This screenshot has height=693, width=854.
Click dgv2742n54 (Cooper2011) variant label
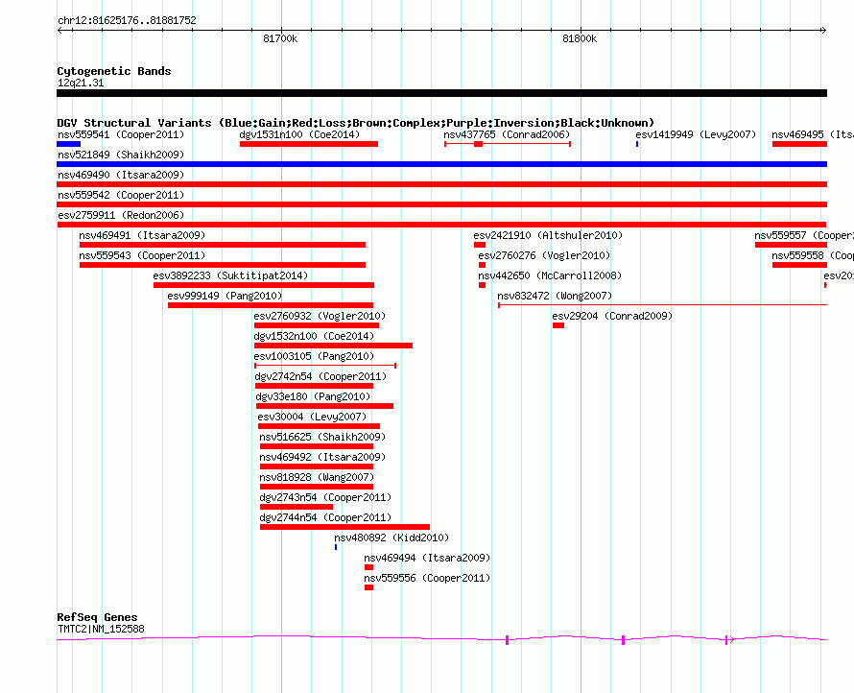click(320, 376)
